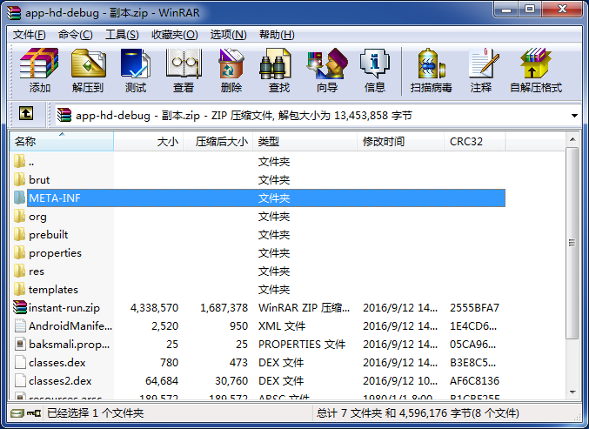Show archive 信息 (Info) icon

tap(374, 70)
